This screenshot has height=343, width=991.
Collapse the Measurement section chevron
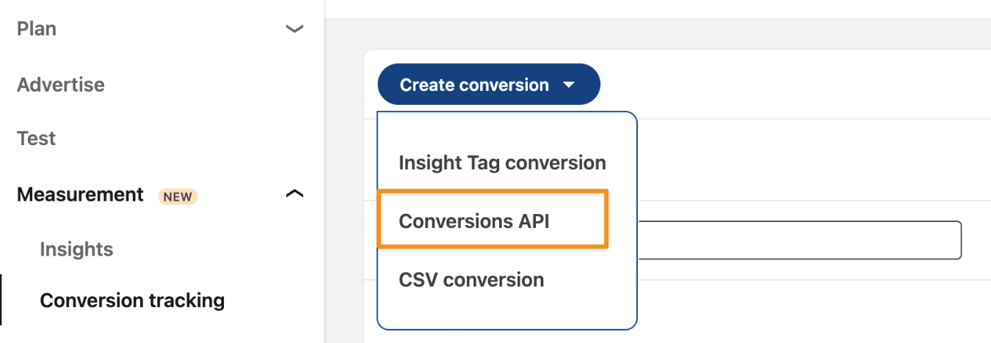click(x=294, y=194)
